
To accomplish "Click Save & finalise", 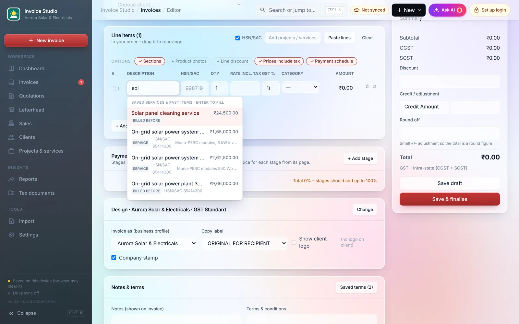I will 450,199.
